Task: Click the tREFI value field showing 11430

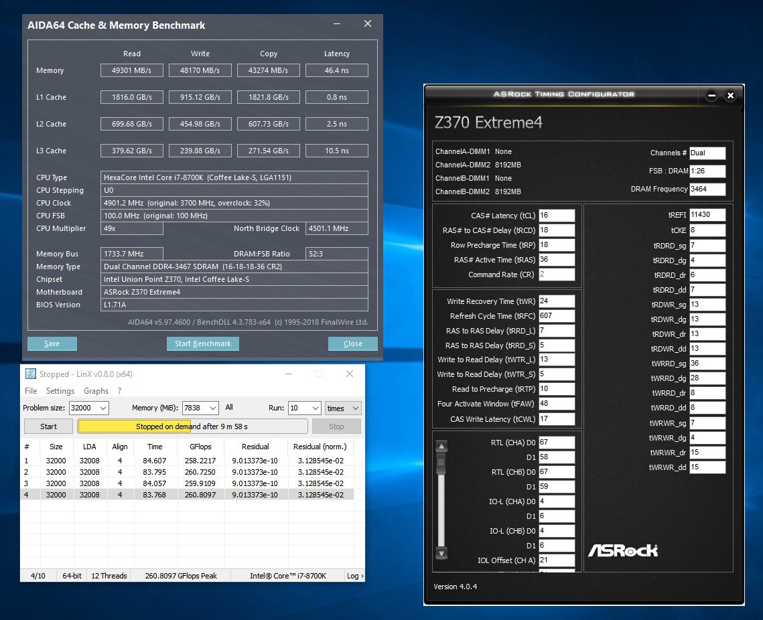Action: [x=707, y=215]
